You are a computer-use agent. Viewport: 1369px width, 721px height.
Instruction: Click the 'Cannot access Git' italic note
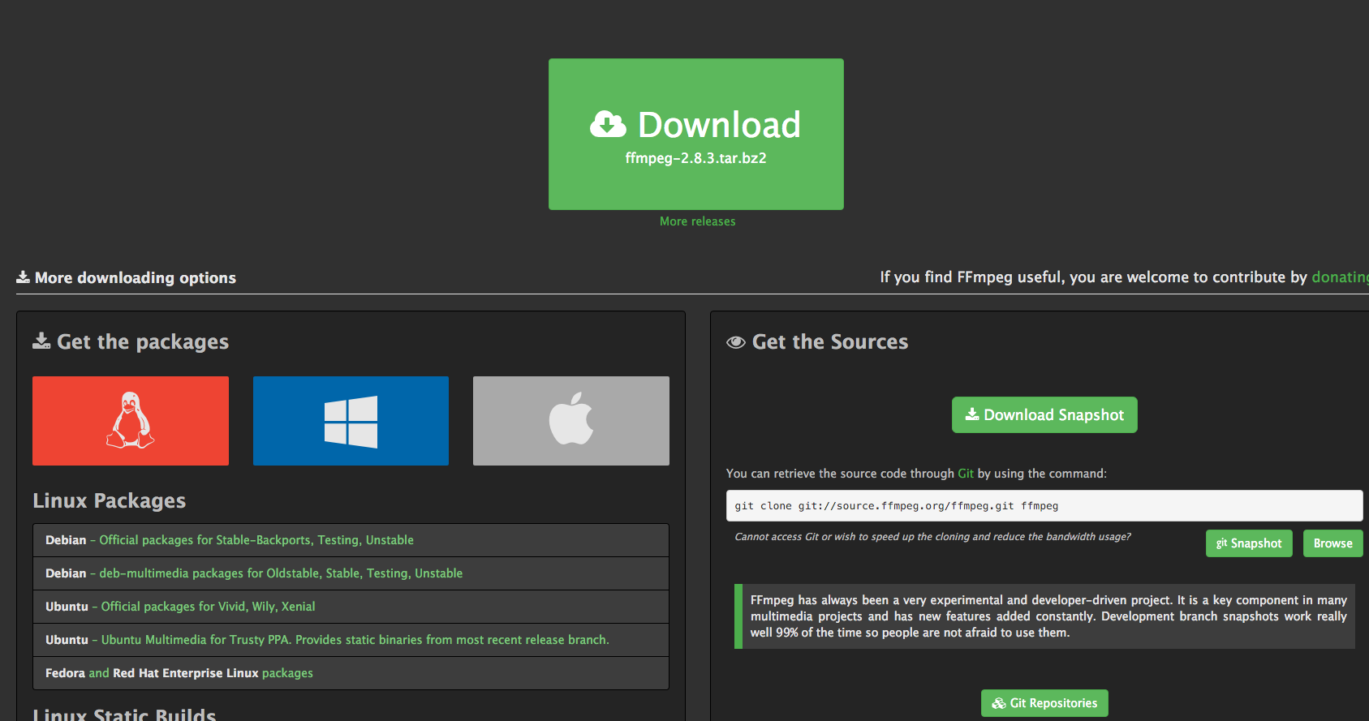[x=932, y=537]
